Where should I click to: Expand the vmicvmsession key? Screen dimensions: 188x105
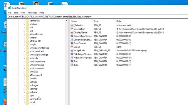coord(24,69)
